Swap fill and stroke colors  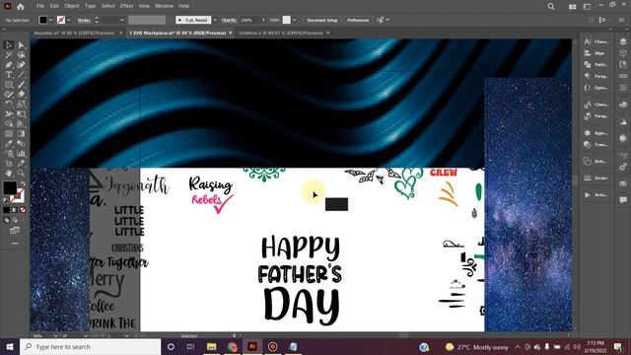[x=23, y=184]
